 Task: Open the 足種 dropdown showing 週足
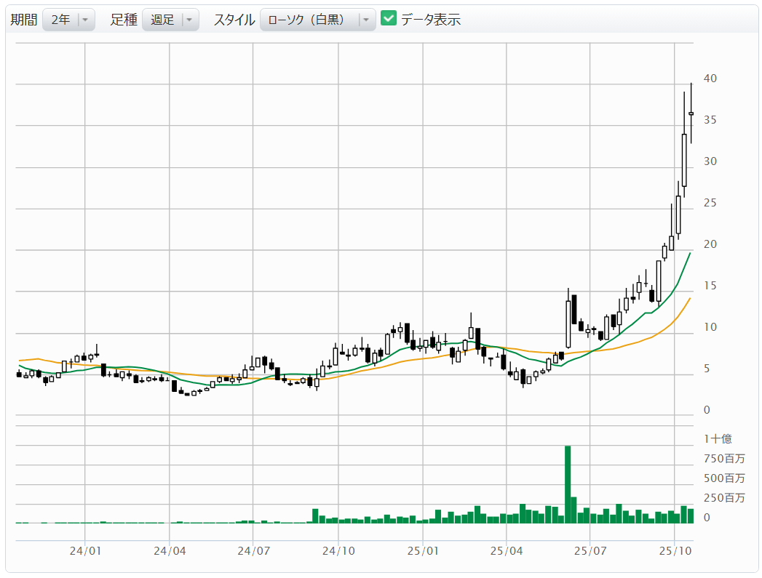pyautogui.click(x=162, y=20)
